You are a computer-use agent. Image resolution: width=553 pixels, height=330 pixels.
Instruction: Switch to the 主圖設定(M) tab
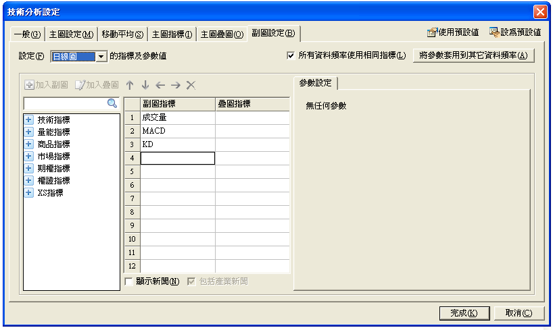[71, 34]
